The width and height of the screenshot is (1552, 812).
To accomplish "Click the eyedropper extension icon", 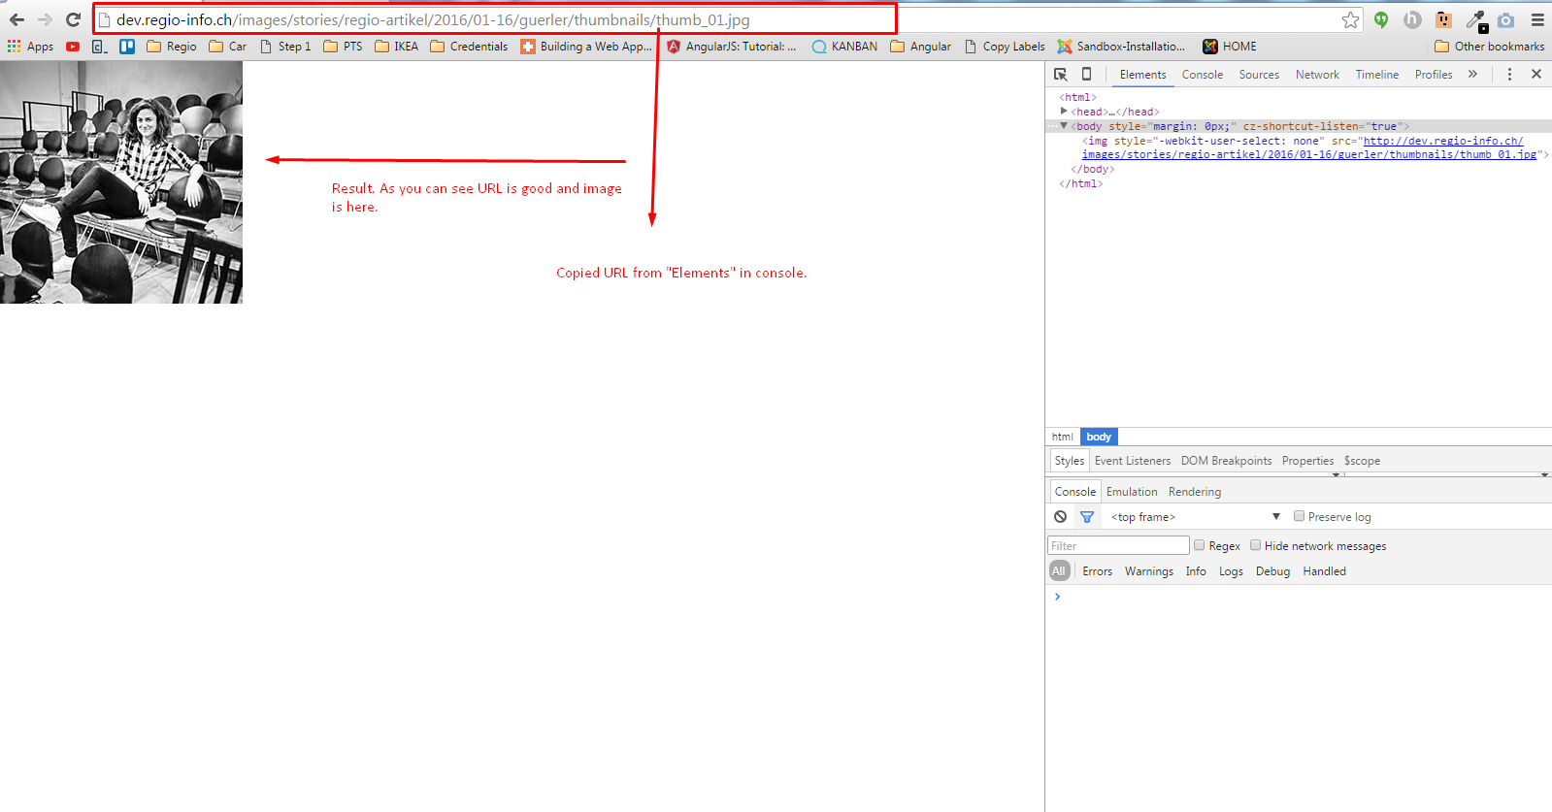I will click(x=1476, y=20).
